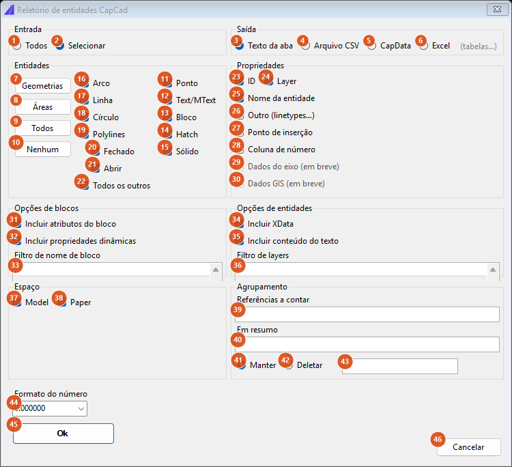Toggle Incluir propriedades dinâmicas
Screen dimensions: 512x467
coord(17,241)
